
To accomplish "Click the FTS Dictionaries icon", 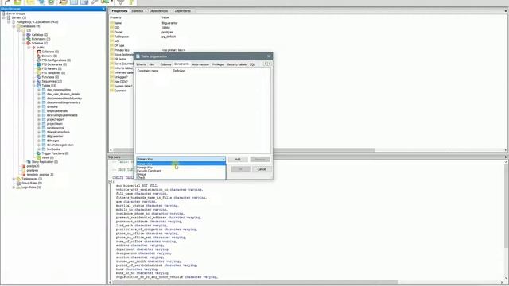I will tap(39, 64).
